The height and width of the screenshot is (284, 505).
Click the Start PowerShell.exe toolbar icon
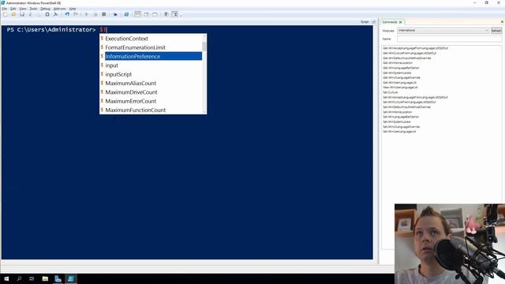tap(126, 14)
